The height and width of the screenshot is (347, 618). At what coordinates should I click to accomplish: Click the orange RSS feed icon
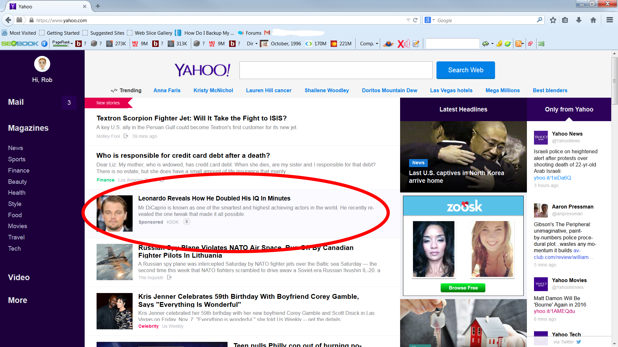[x=518, y=43]
